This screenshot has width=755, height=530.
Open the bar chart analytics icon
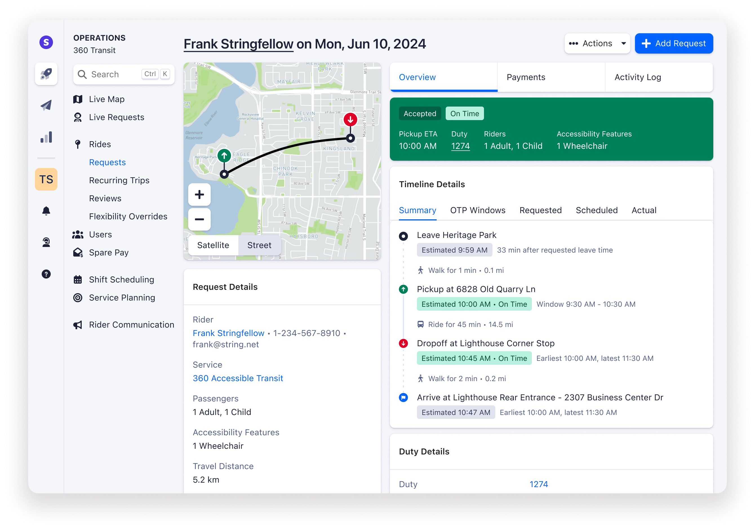(x=46, y=137)
